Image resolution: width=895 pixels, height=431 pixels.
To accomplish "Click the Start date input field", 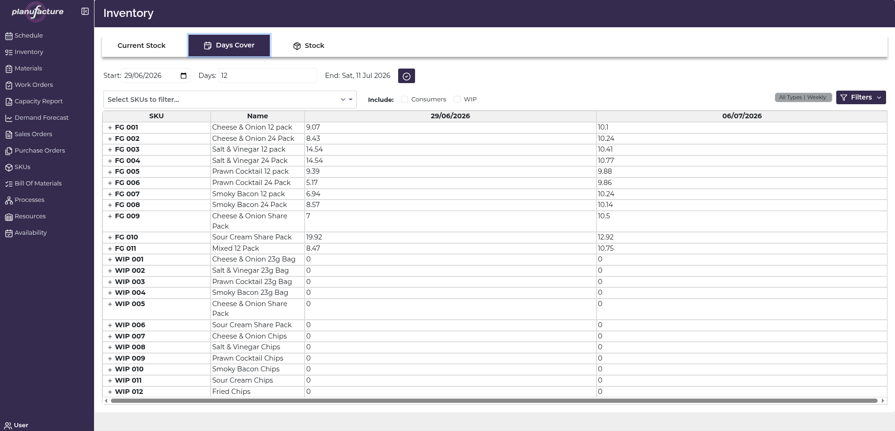I will coord(156,76).
